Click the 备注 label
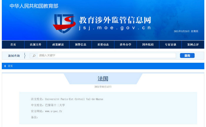 click(x=34, y=117)
